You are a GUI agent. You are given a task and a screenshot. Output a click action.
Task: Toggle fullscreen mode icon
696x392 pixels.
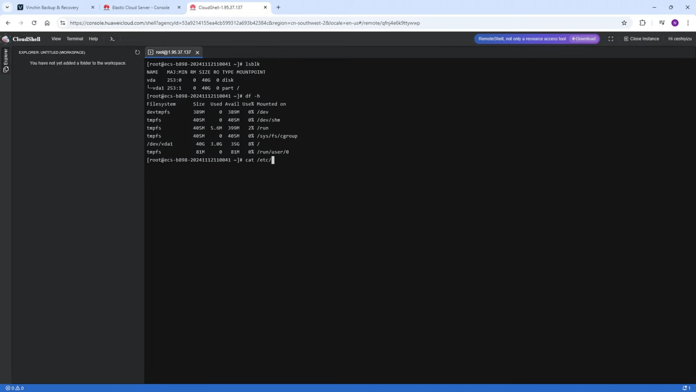tap(611, 39)
